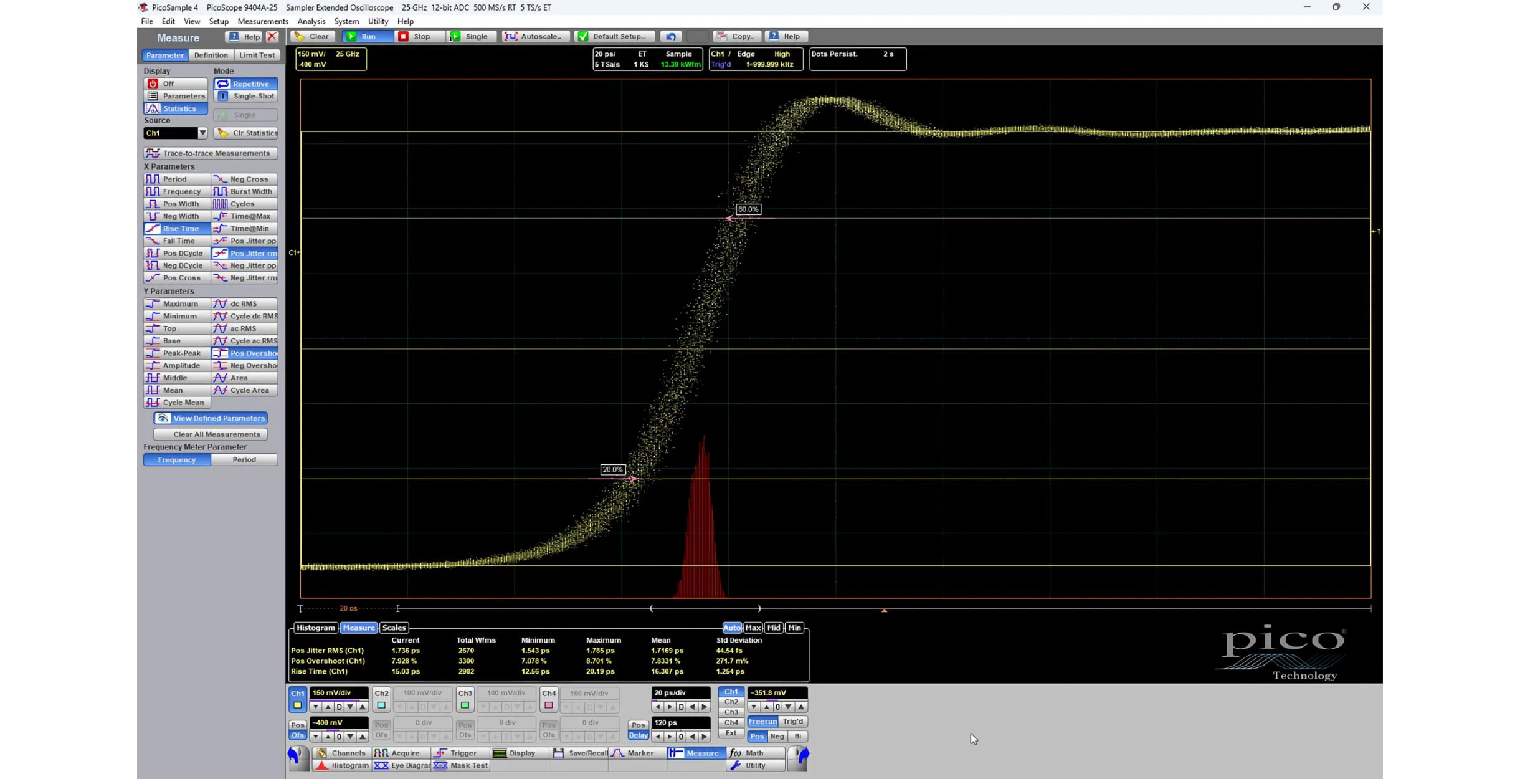Open Trace-to-trace Measurements

pyautogui.click(x=211, y=153)
